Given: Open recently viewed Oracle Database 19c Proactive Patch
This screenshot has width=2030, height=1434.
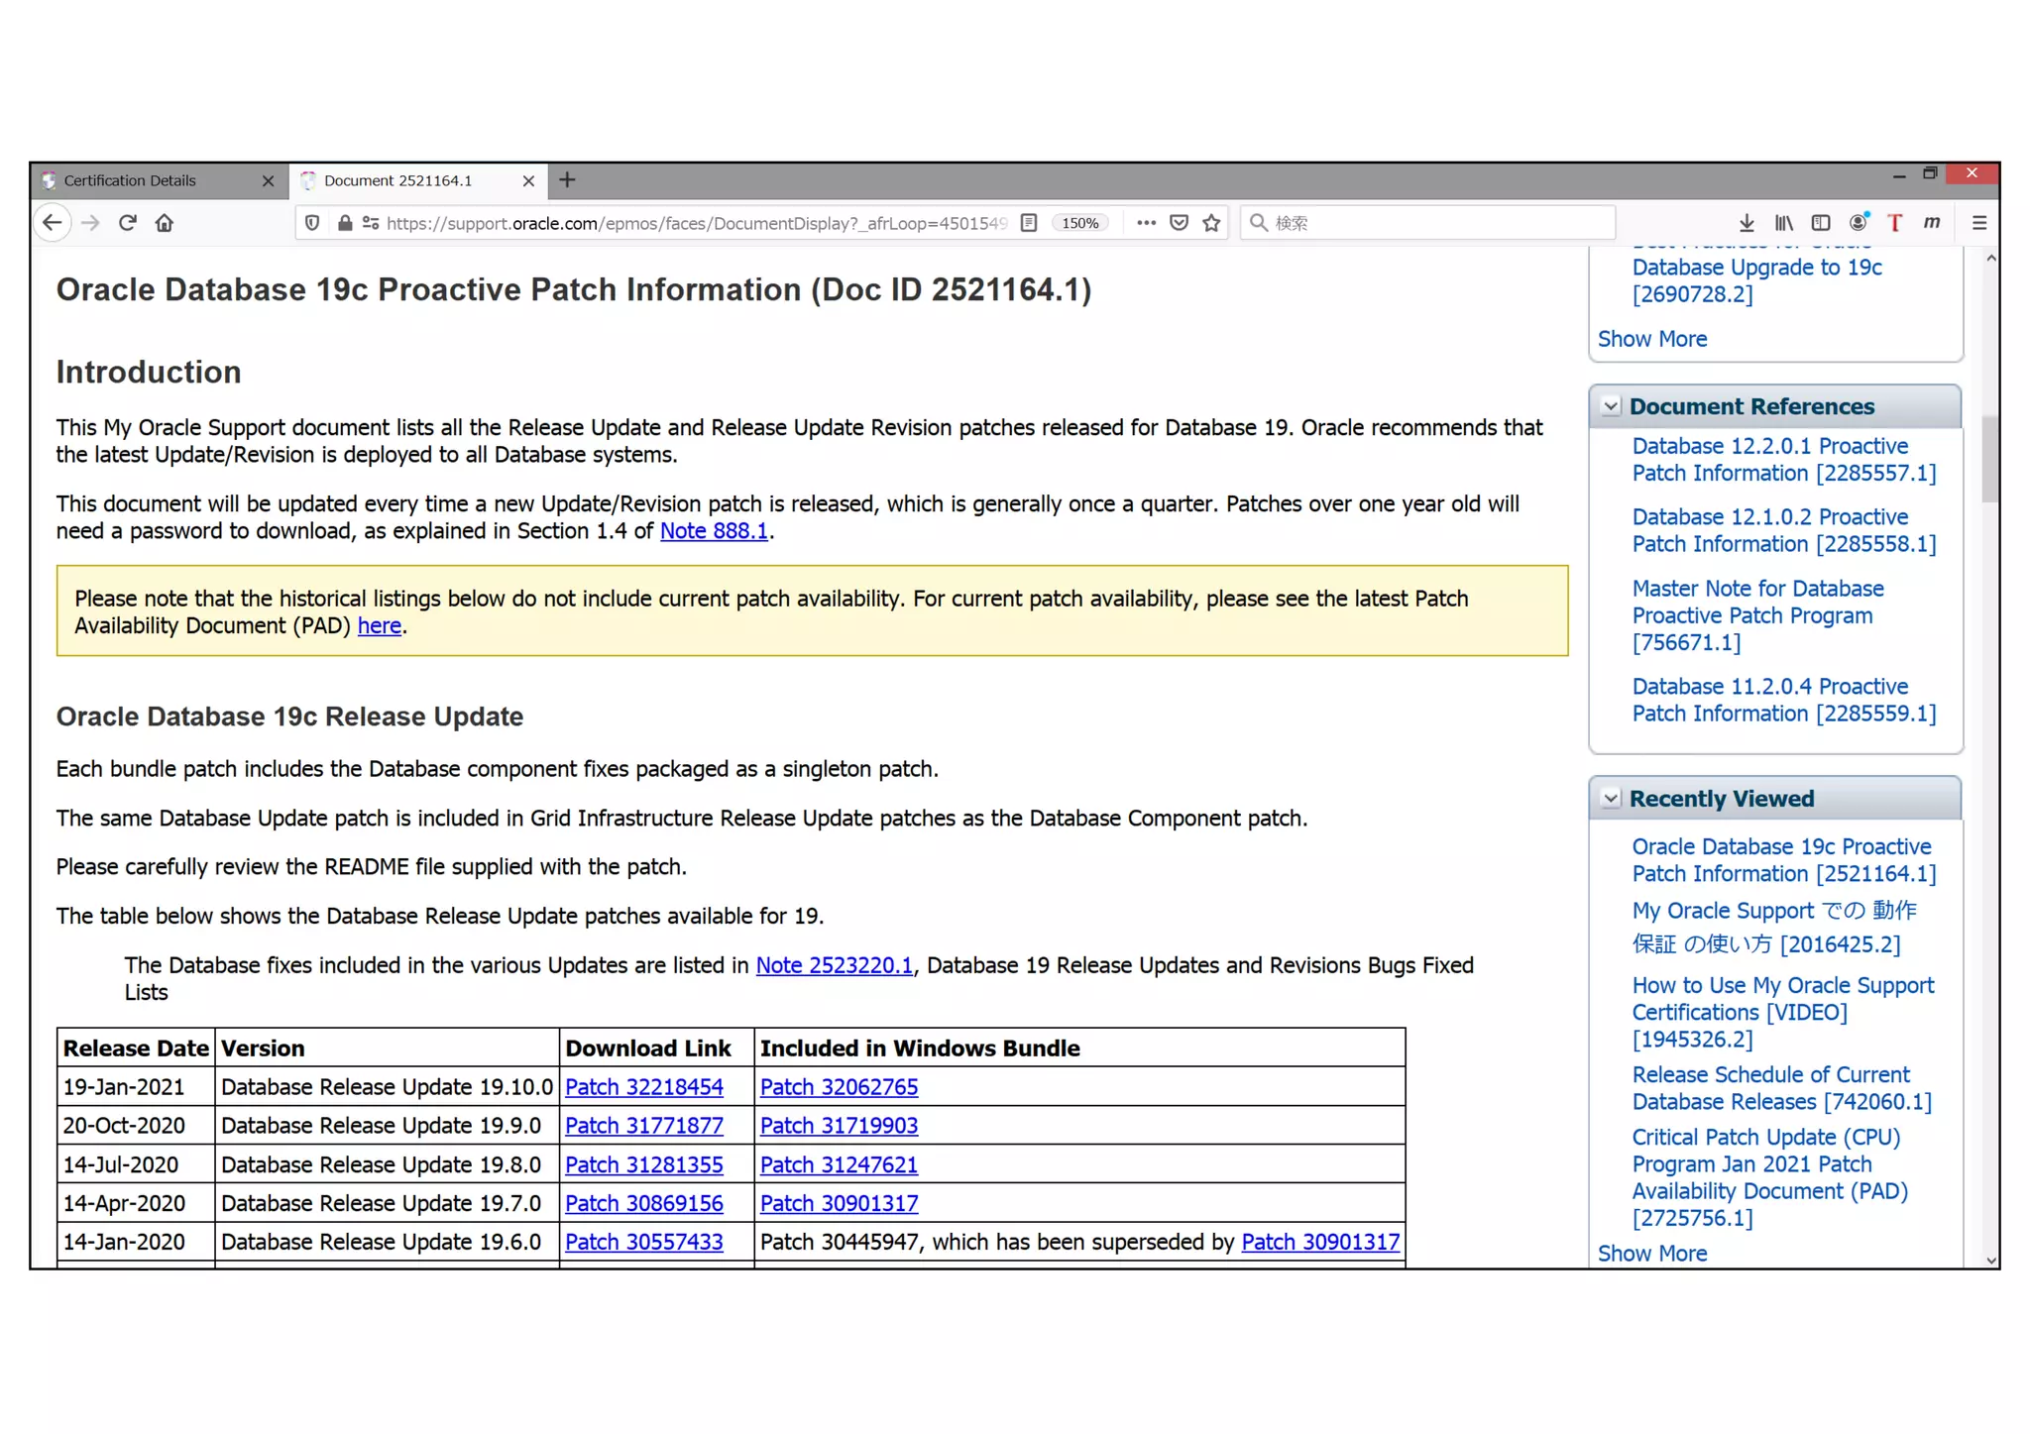Looking at the screenshot, I should [1783, 860].
